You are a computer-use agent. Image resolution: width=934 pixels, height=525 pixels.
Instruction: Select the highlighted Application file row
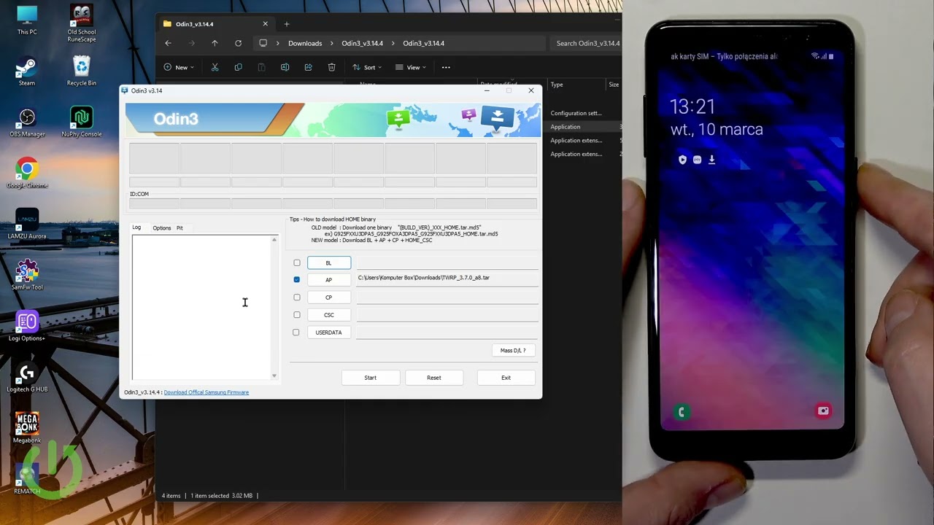tap(584, 127)
